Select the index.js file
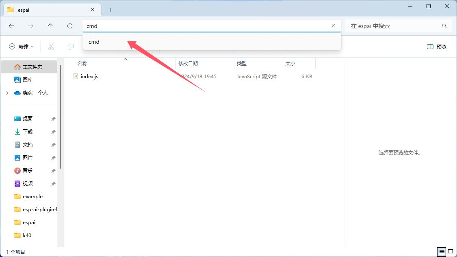Viewport: 457px width, 257px height. click(x=89, y=76)
